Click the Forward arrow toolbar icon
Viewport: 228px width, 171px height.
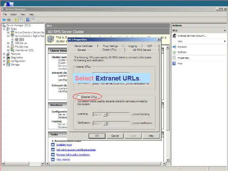[9, 20]
